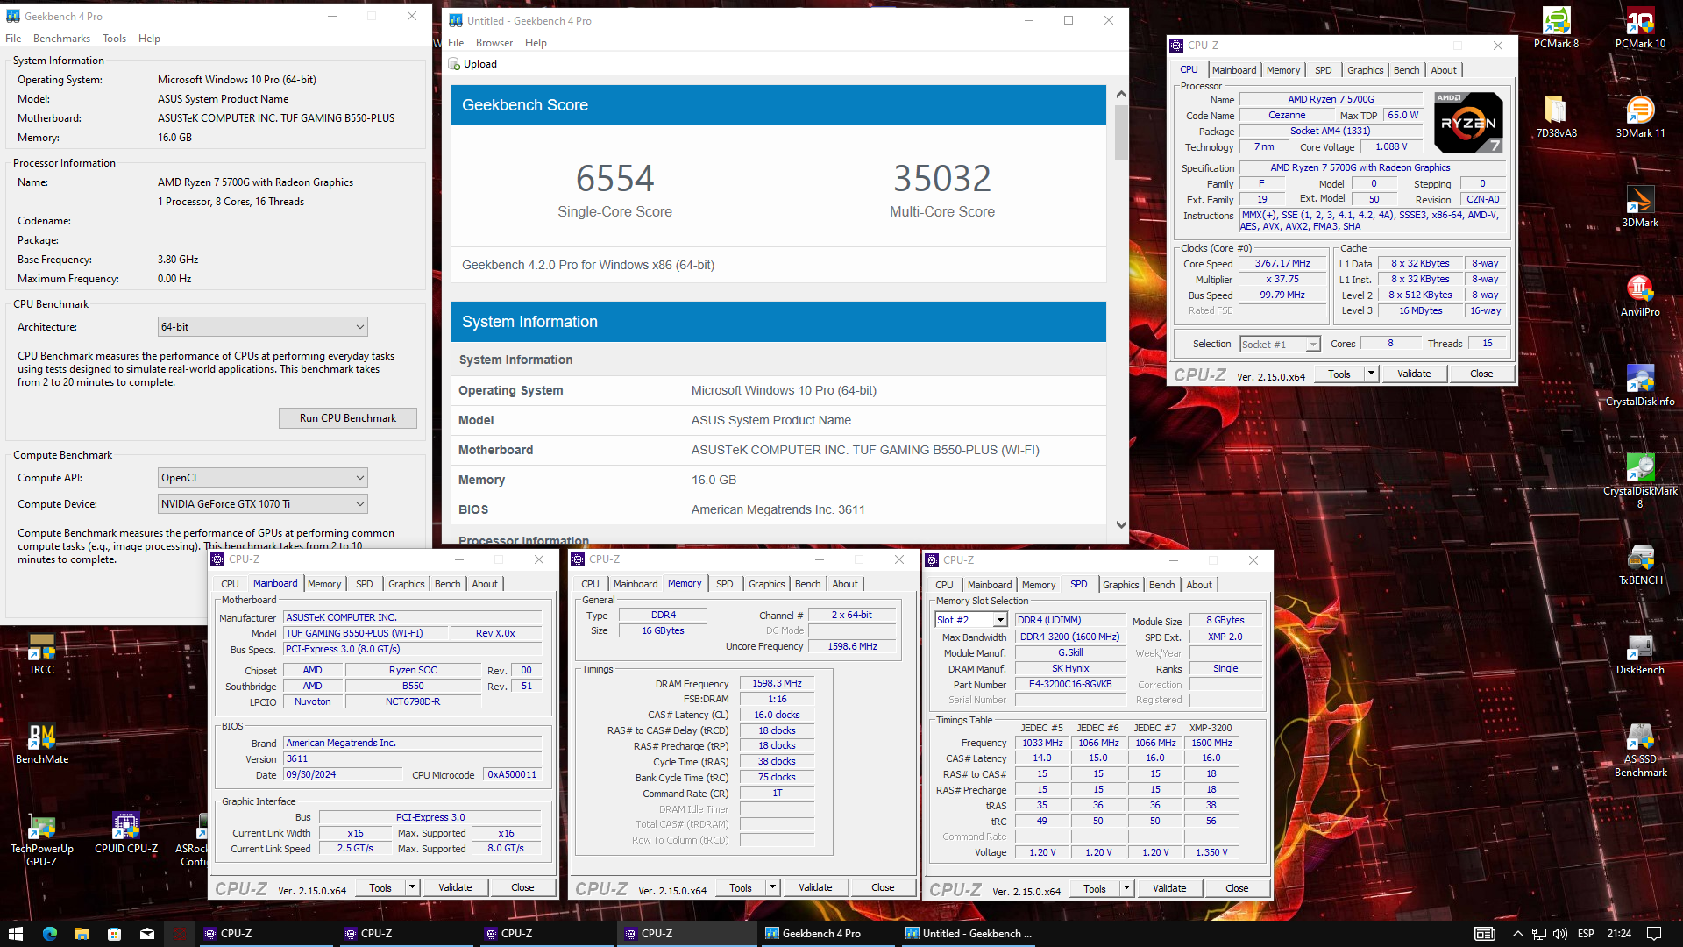Switch to About tab in CPU-Z SPD window
This screenshot has height=947, width=1683.
tap(1199, 585)
